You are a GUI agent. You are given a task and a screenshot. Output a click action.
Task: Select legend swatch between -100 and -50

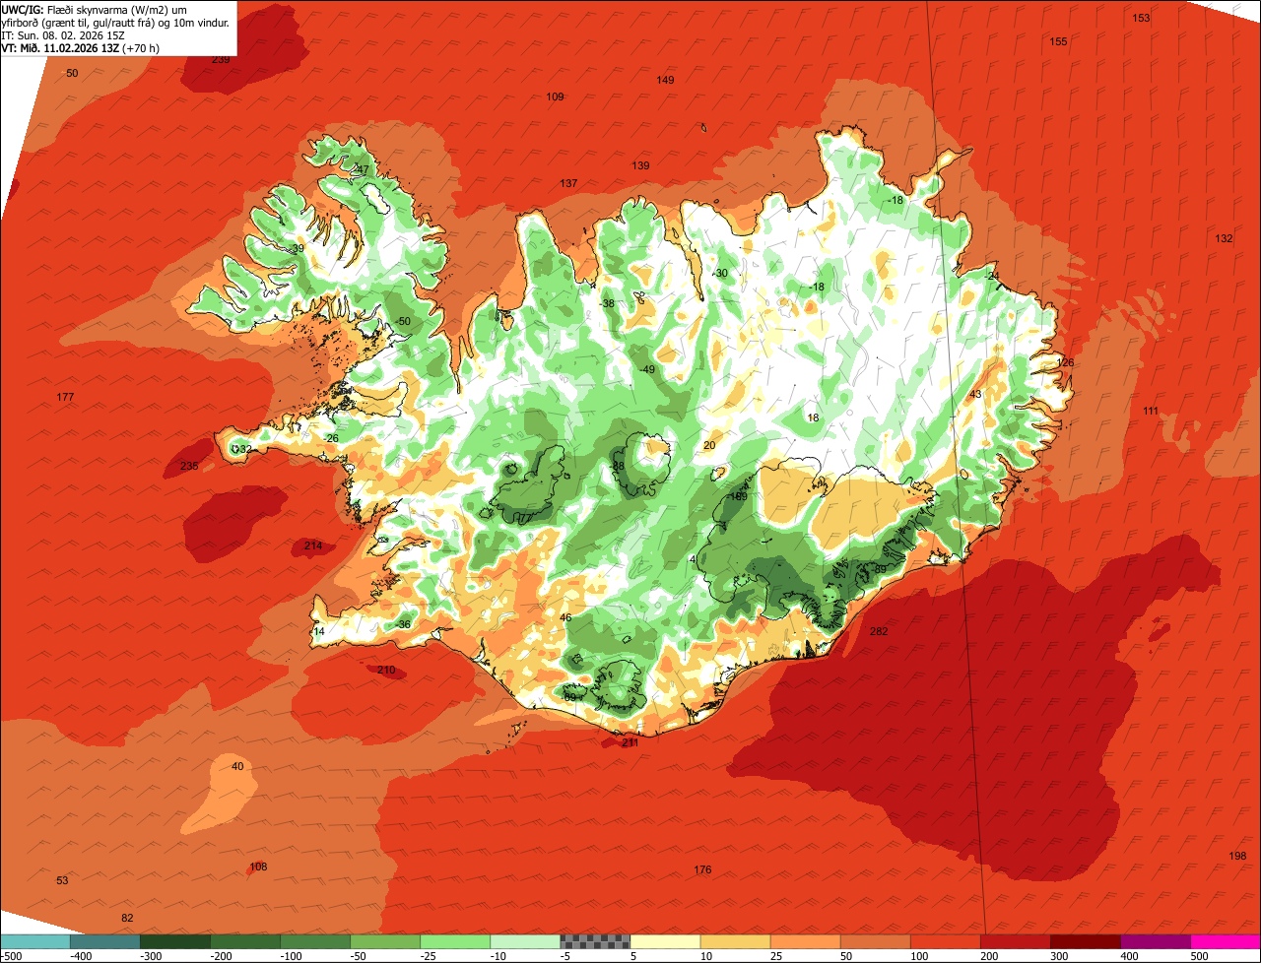click(315, 941)
